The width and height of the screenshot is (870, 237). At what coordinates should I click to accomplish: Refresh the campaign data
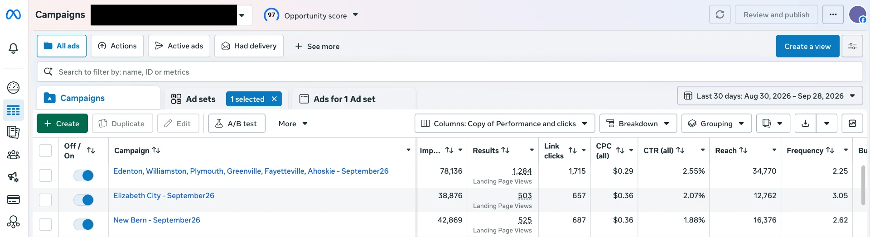(720, 14)
